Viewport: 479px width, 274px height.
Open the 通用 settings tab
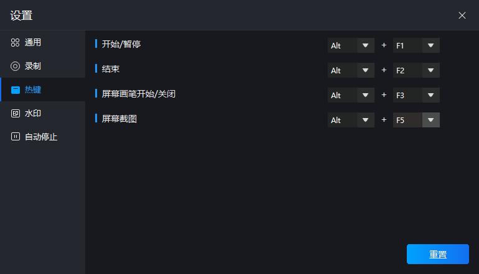point(33,42)
